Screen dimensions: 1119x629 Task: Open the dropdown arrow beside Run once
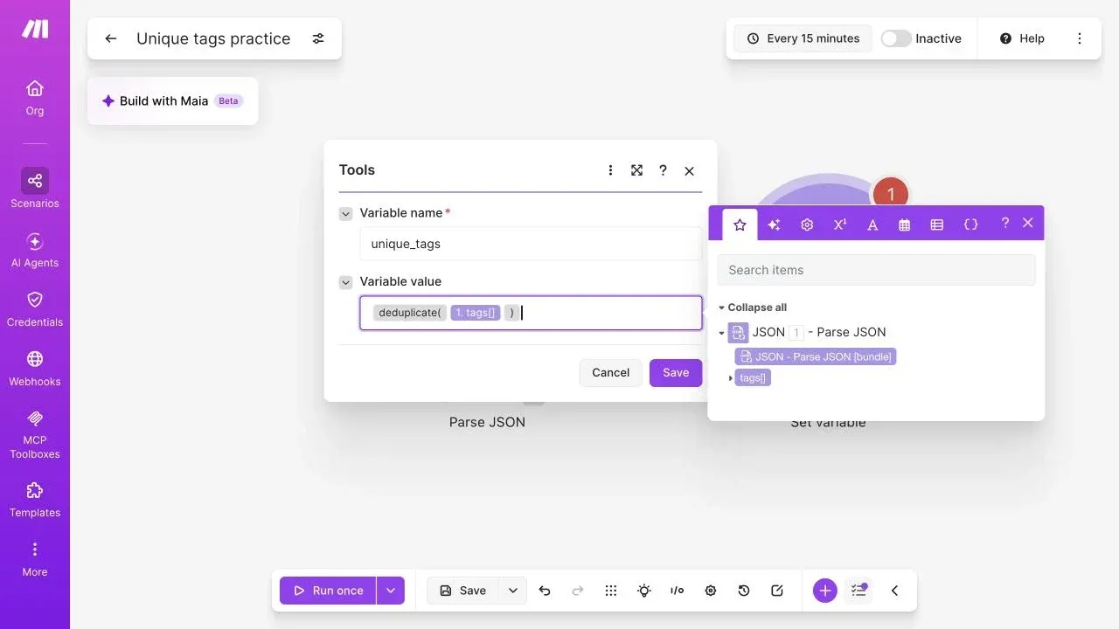click(391, 591)
